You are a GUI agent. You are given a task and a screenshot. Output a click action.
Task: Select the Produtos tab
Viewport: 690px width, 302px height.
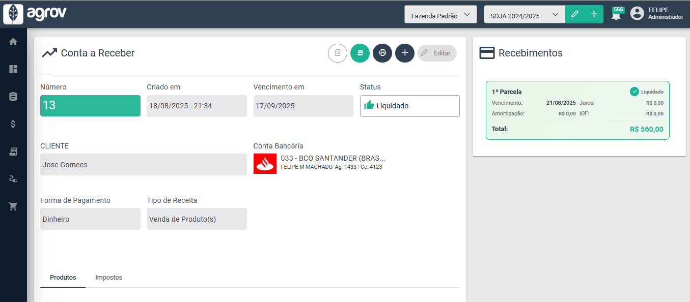coord(63,278)
